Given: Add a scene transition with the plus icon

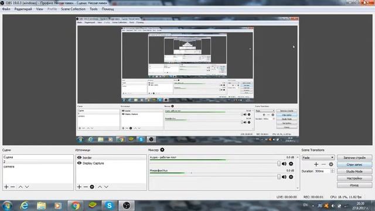Looking at the screenshot, I should pyautogui.click(x=316, y=164).
